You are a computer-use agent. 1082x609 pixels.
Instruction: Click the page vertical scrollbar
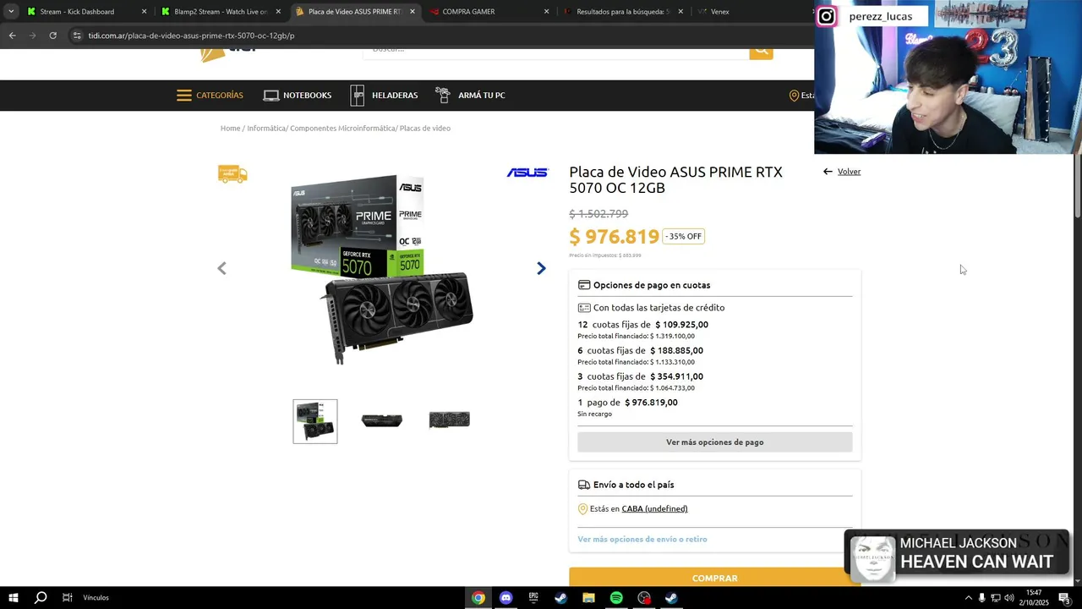click(x=1077, y=186)
